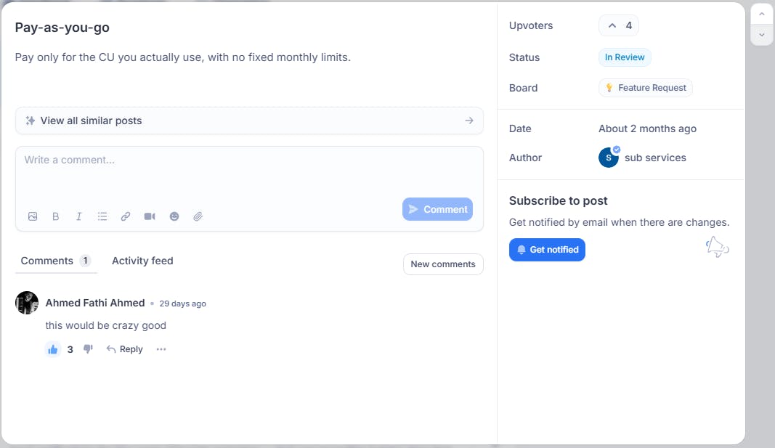Open more options on Ahmed's comment
Viewport: 775px width, 448px height.
tap(161, 349)
